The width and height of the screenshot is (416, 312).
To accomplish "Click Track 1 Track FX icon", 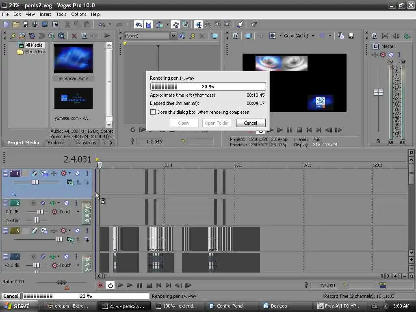I will (x=54, y=173).
